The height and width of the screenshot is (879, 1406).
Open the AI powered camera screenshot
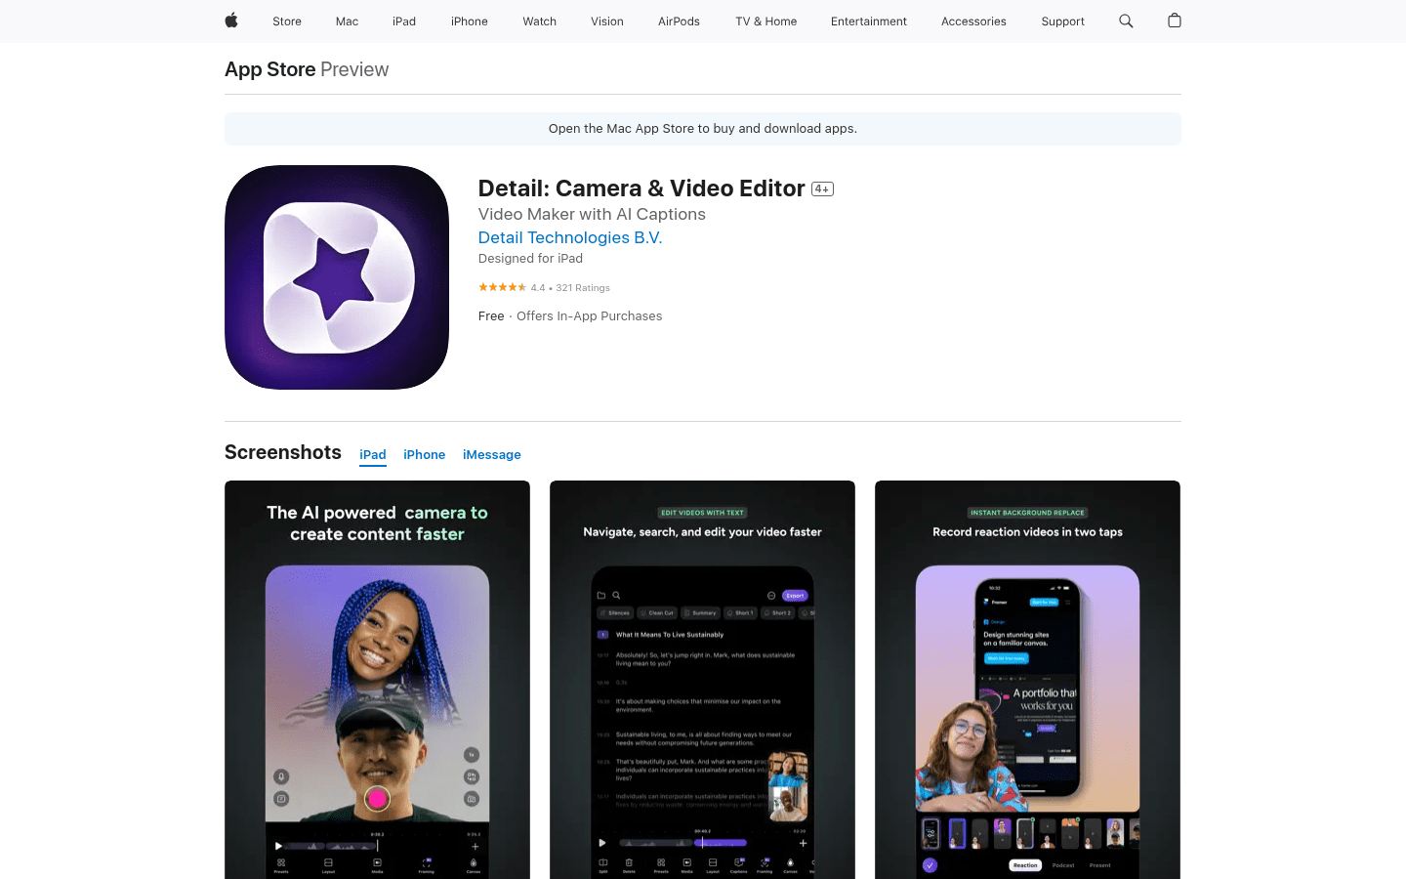[x=377, y=680]
